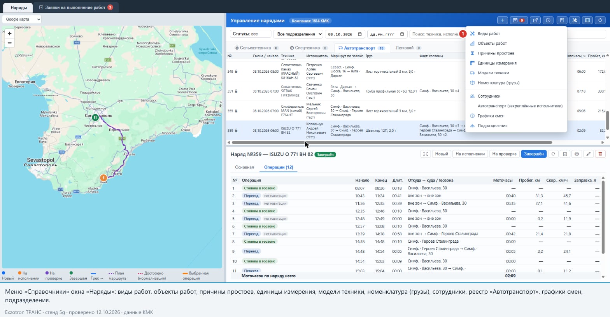Viewport: 610px width, 317px height.
Task: Open the tools reference menu icon
Action: pos(574,20)
